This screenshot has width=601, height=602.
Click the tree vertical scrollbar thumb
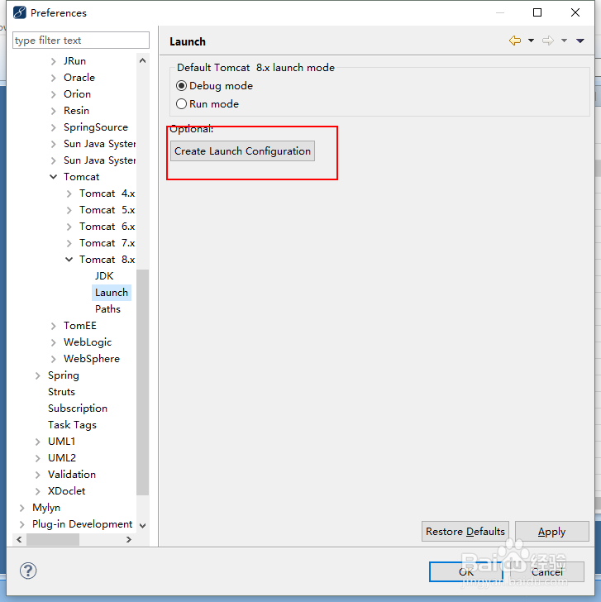pyautogui.click(x=142, y=382)
